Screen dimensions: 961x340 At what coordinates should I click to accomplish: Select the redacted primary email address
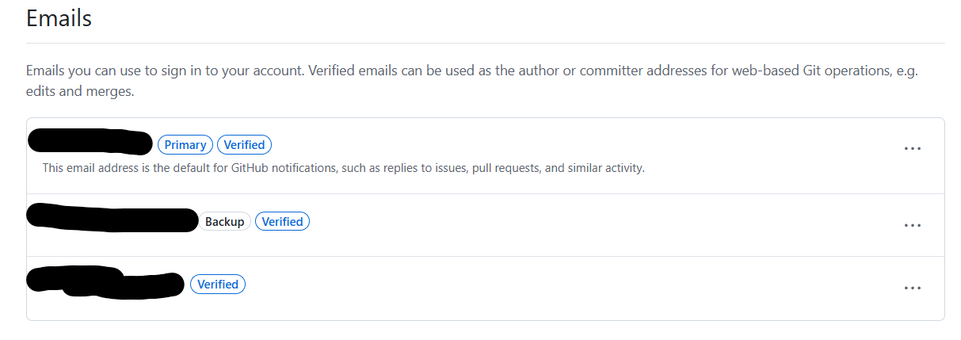coord(90,141)
